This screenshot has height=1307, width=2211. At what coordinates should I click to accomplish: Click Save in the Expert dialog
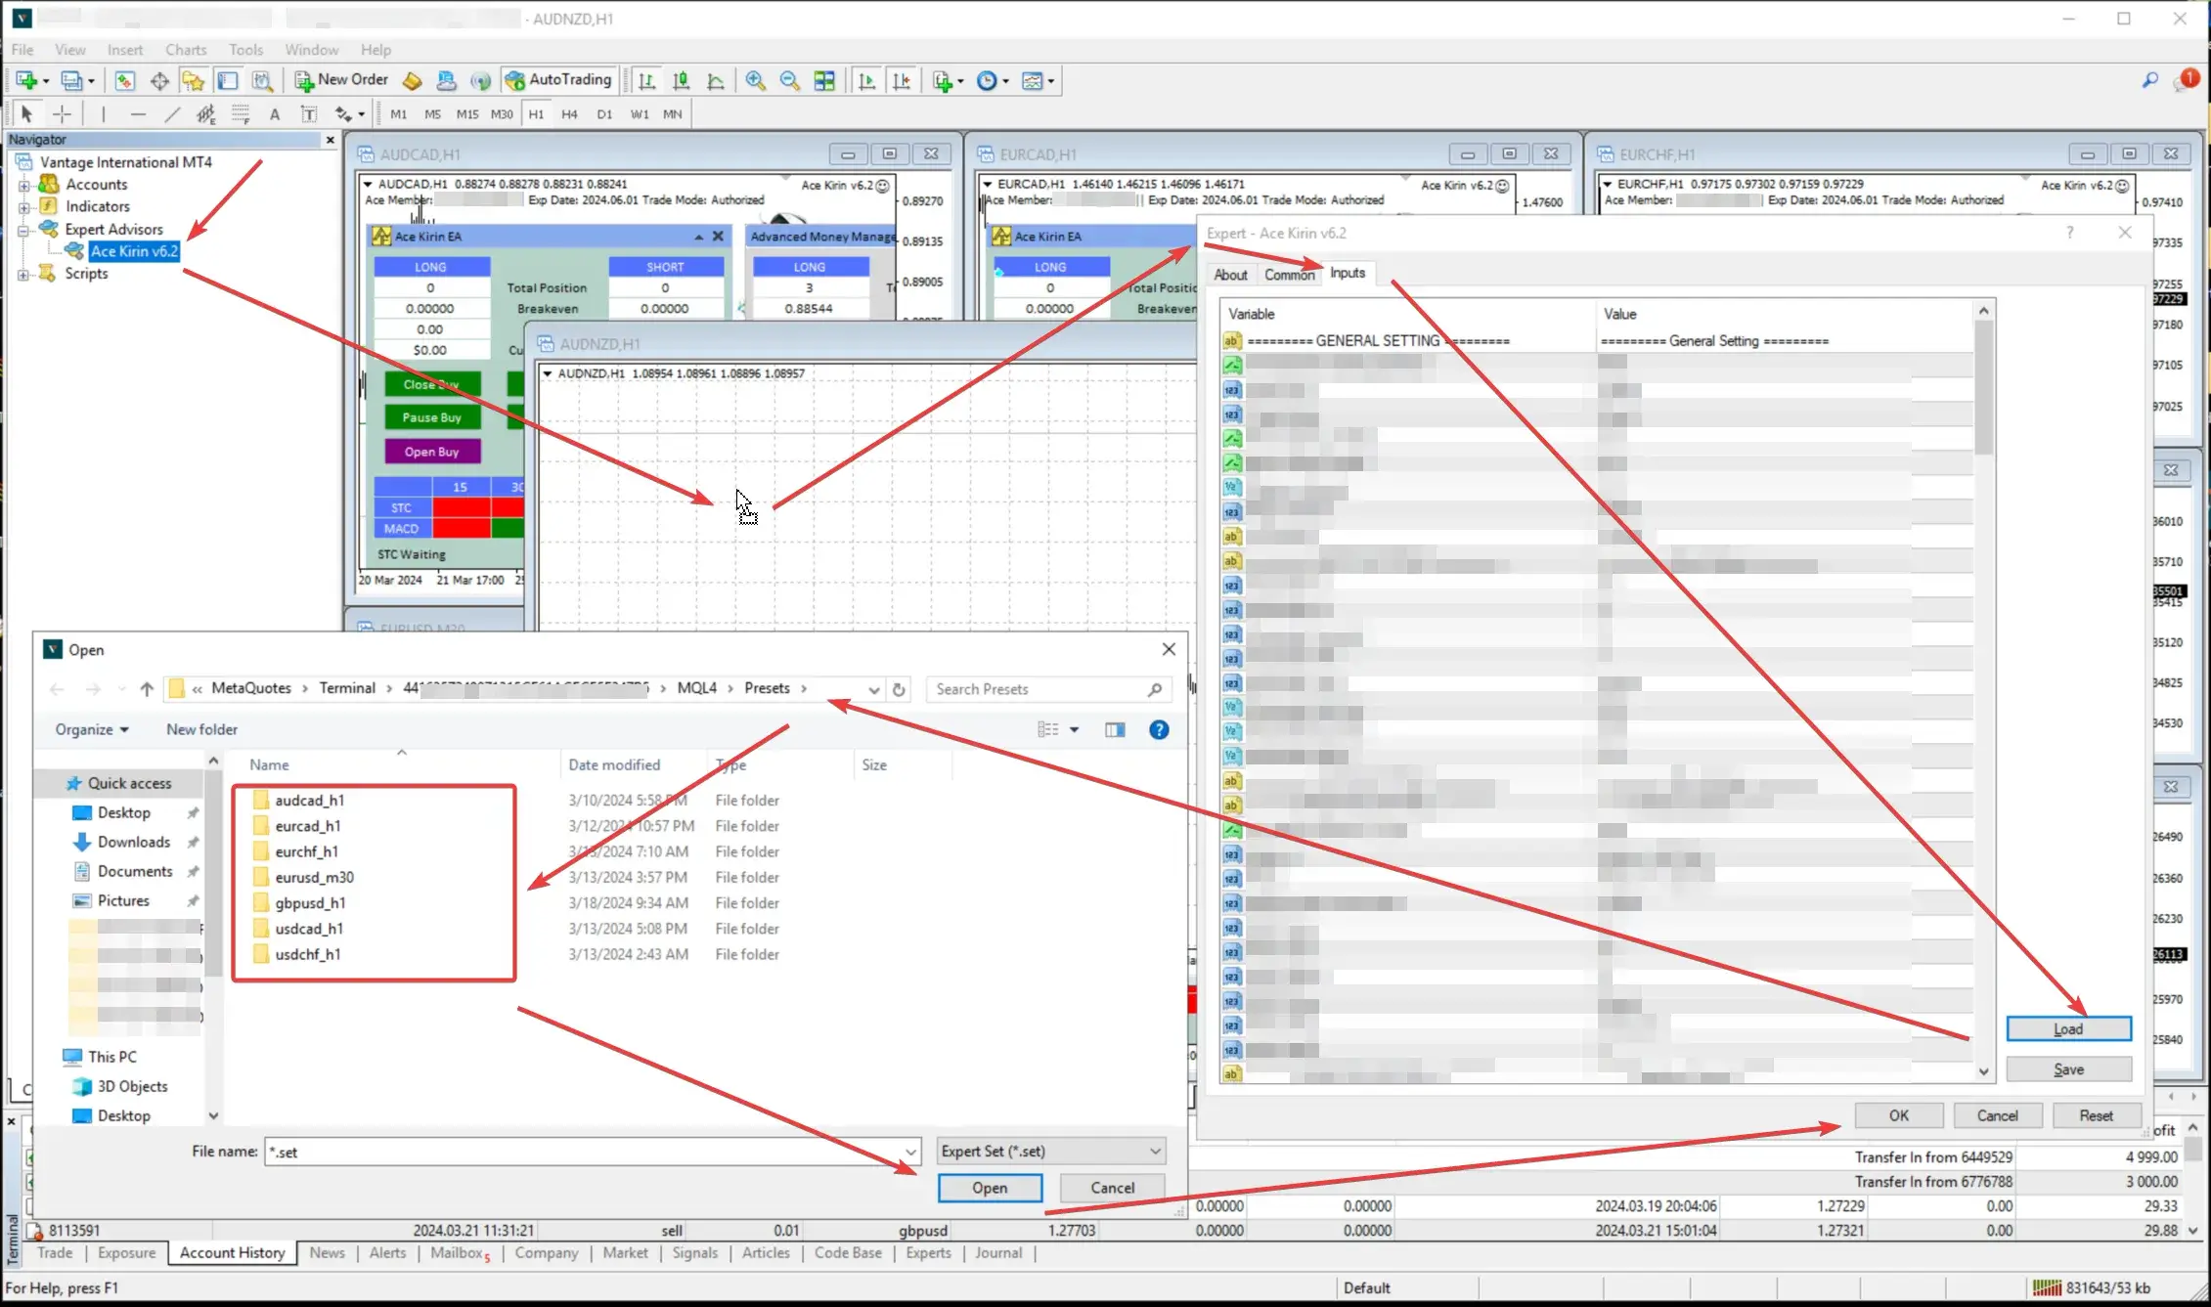2068,1069
